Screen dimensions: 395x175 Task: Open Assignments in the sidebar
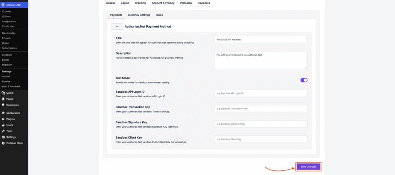click(x=9, y=21)
